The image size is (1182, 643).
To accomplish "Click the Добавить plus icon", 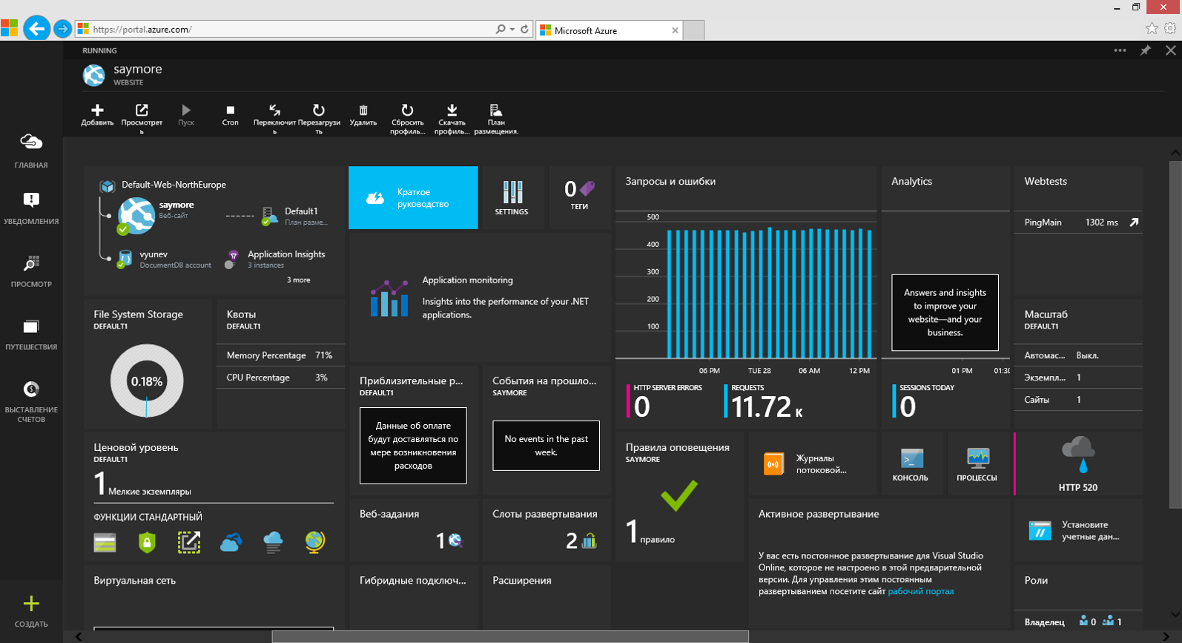I will 97,110.
